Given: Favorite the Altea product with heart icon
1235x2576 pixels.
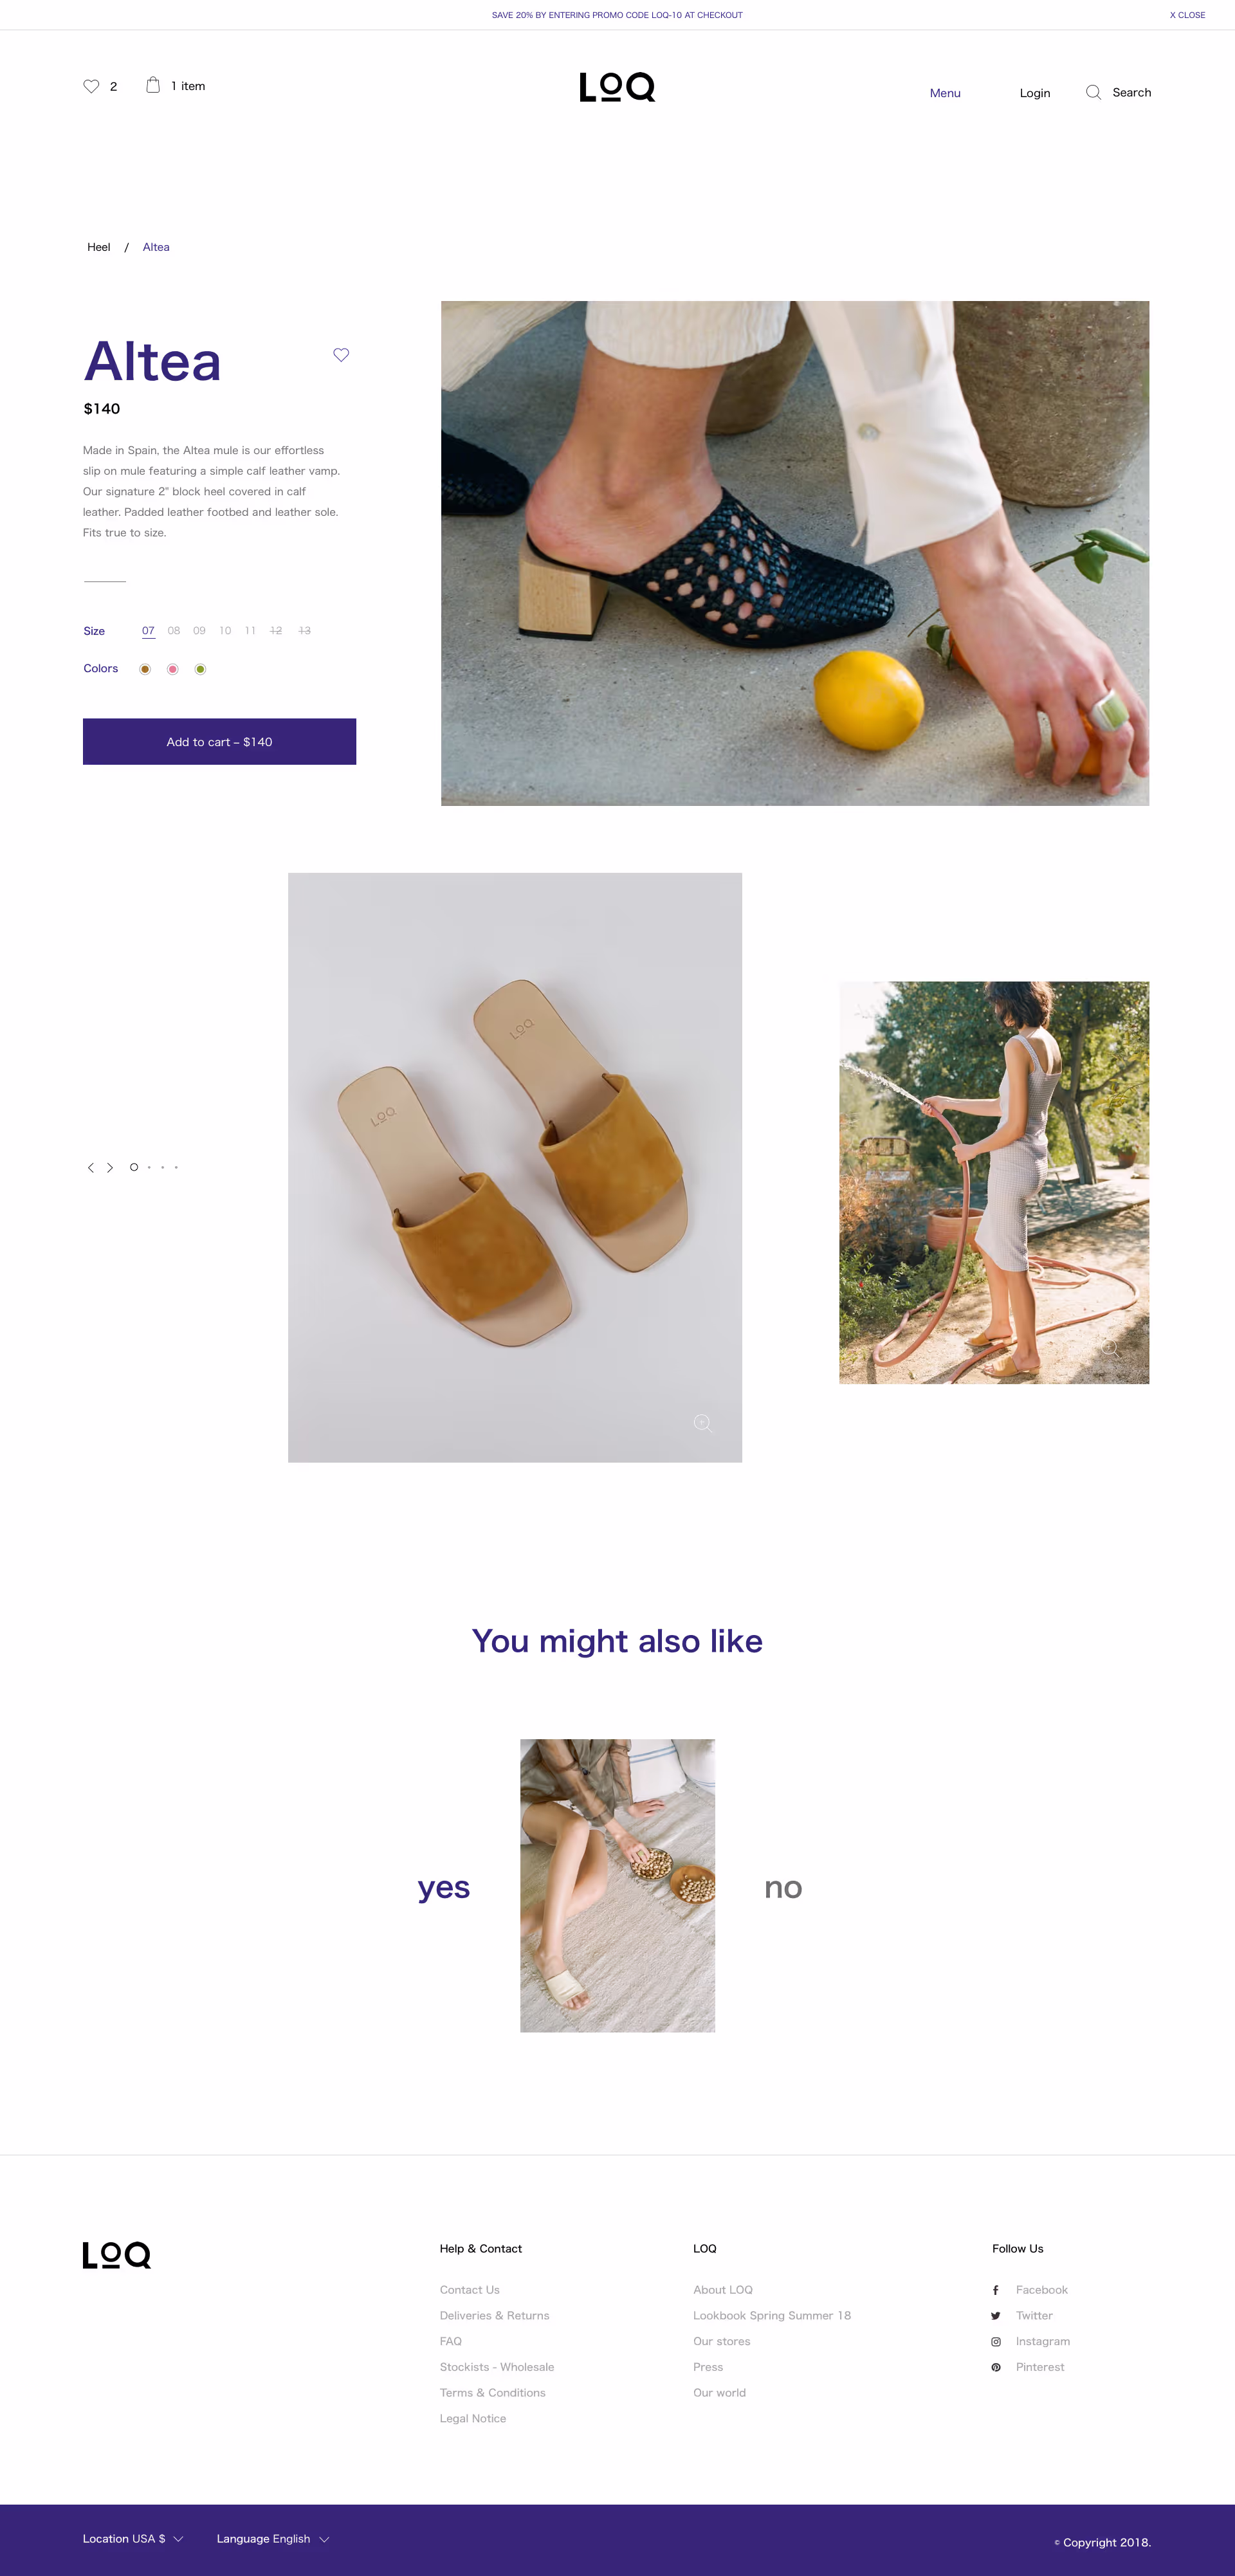Looking at the screenshot, I should click(341, 355).
